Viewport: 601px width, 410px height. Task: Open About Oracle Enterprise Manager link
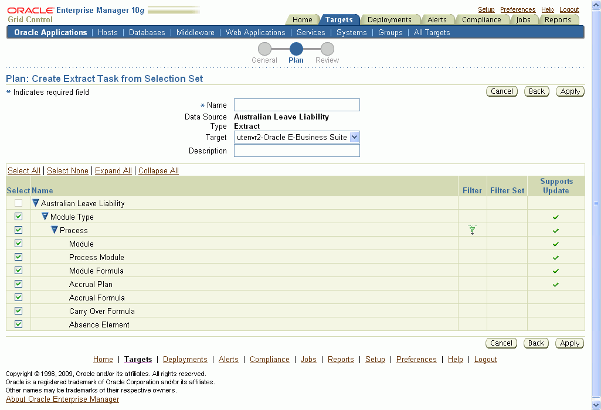click(x=63, y=399)
